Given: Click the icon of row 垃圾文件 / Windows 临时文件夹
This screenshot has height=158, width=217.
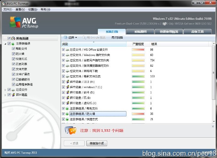Looking at the screenshot, I should pyautogui.click(x=67, y=55).
